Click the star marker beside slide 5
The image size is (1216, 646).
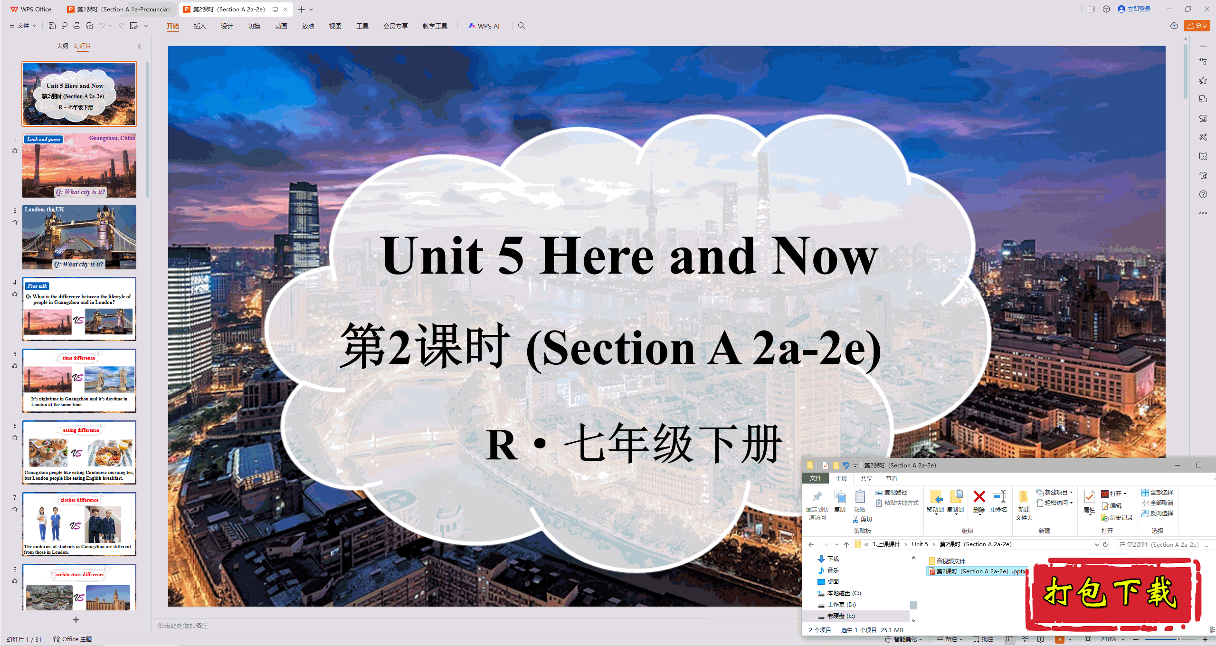tap(15, 366)
